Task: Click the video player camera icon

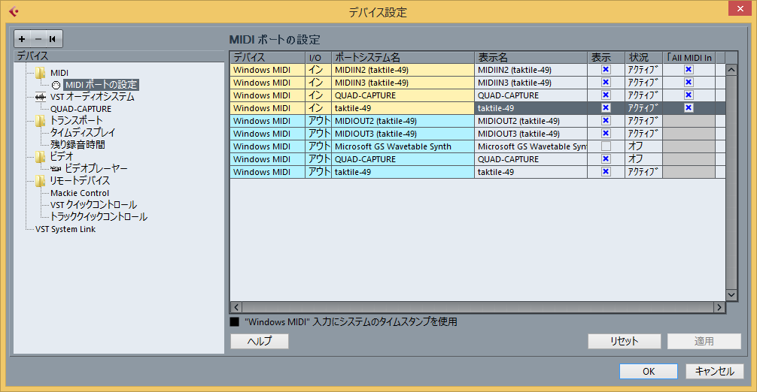Action: click(56, 168)
